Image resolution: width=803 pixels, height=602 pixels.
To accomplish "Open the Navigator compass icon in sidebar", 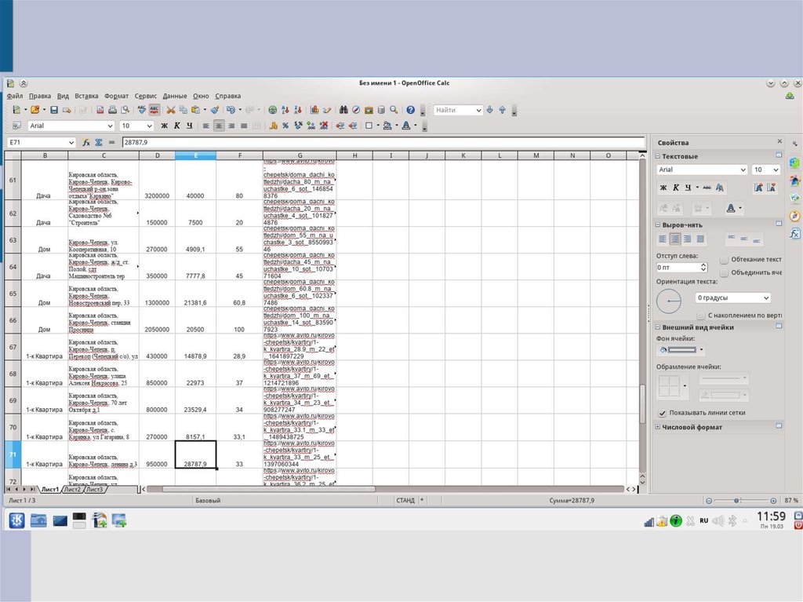I will pos(794,216).
